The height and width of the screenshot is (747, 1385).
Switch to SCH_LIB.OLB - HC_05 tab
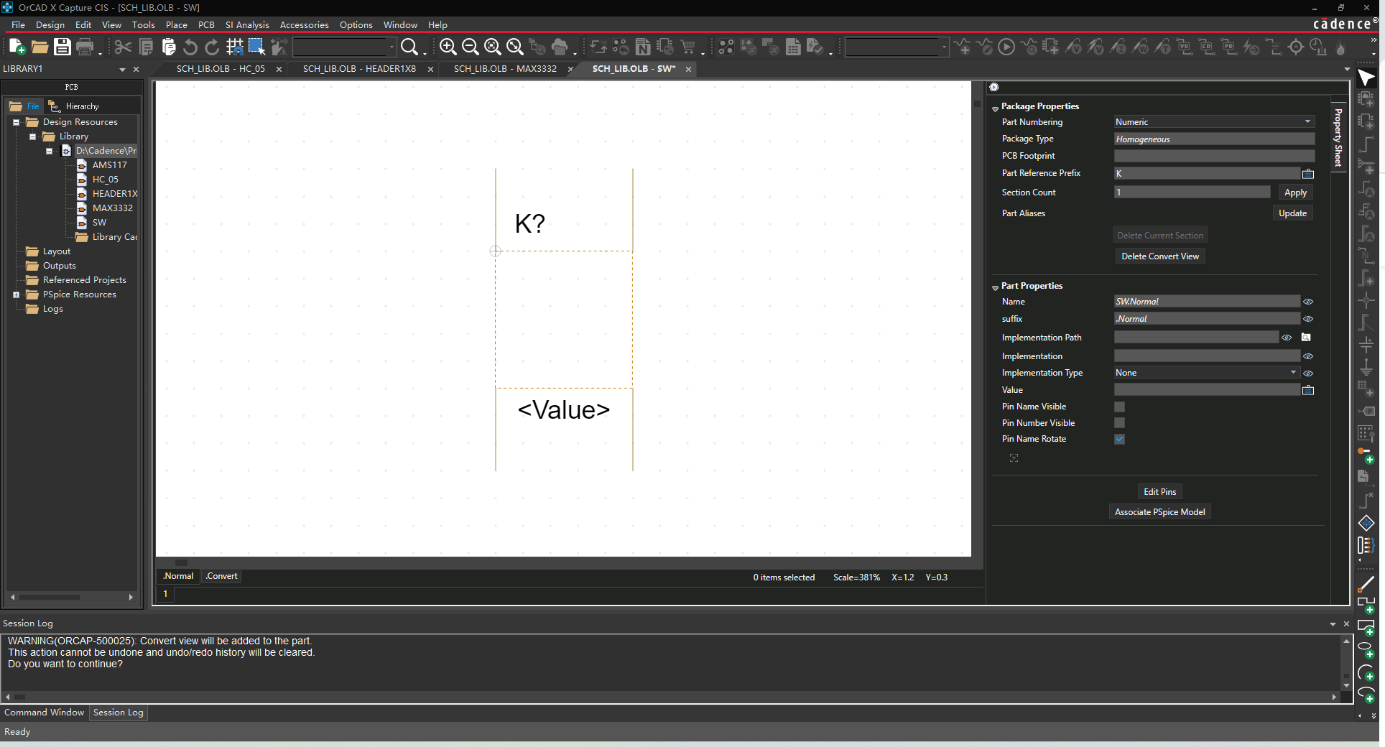pyautogui.click(x=221, y=69)
